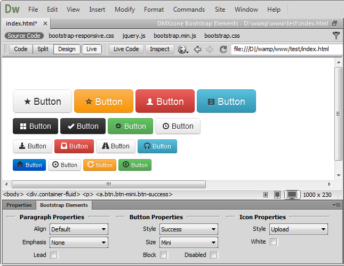Viewport: 344px width, 266px height.
Task: Click the vertical scrollbar thumb
Action: [338, 114]
